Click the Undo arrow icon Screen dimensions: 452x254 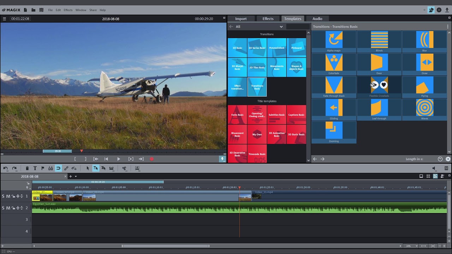tap(6, 168)
